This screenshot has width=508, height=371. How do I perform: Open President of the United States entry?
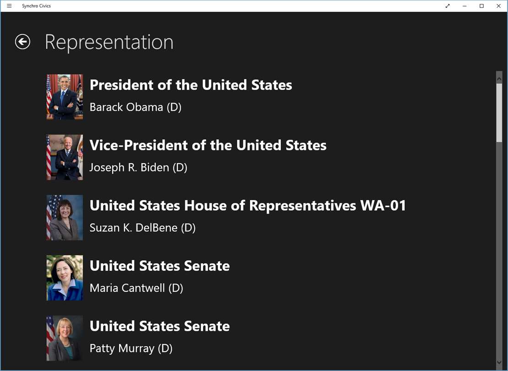(191, 85)
